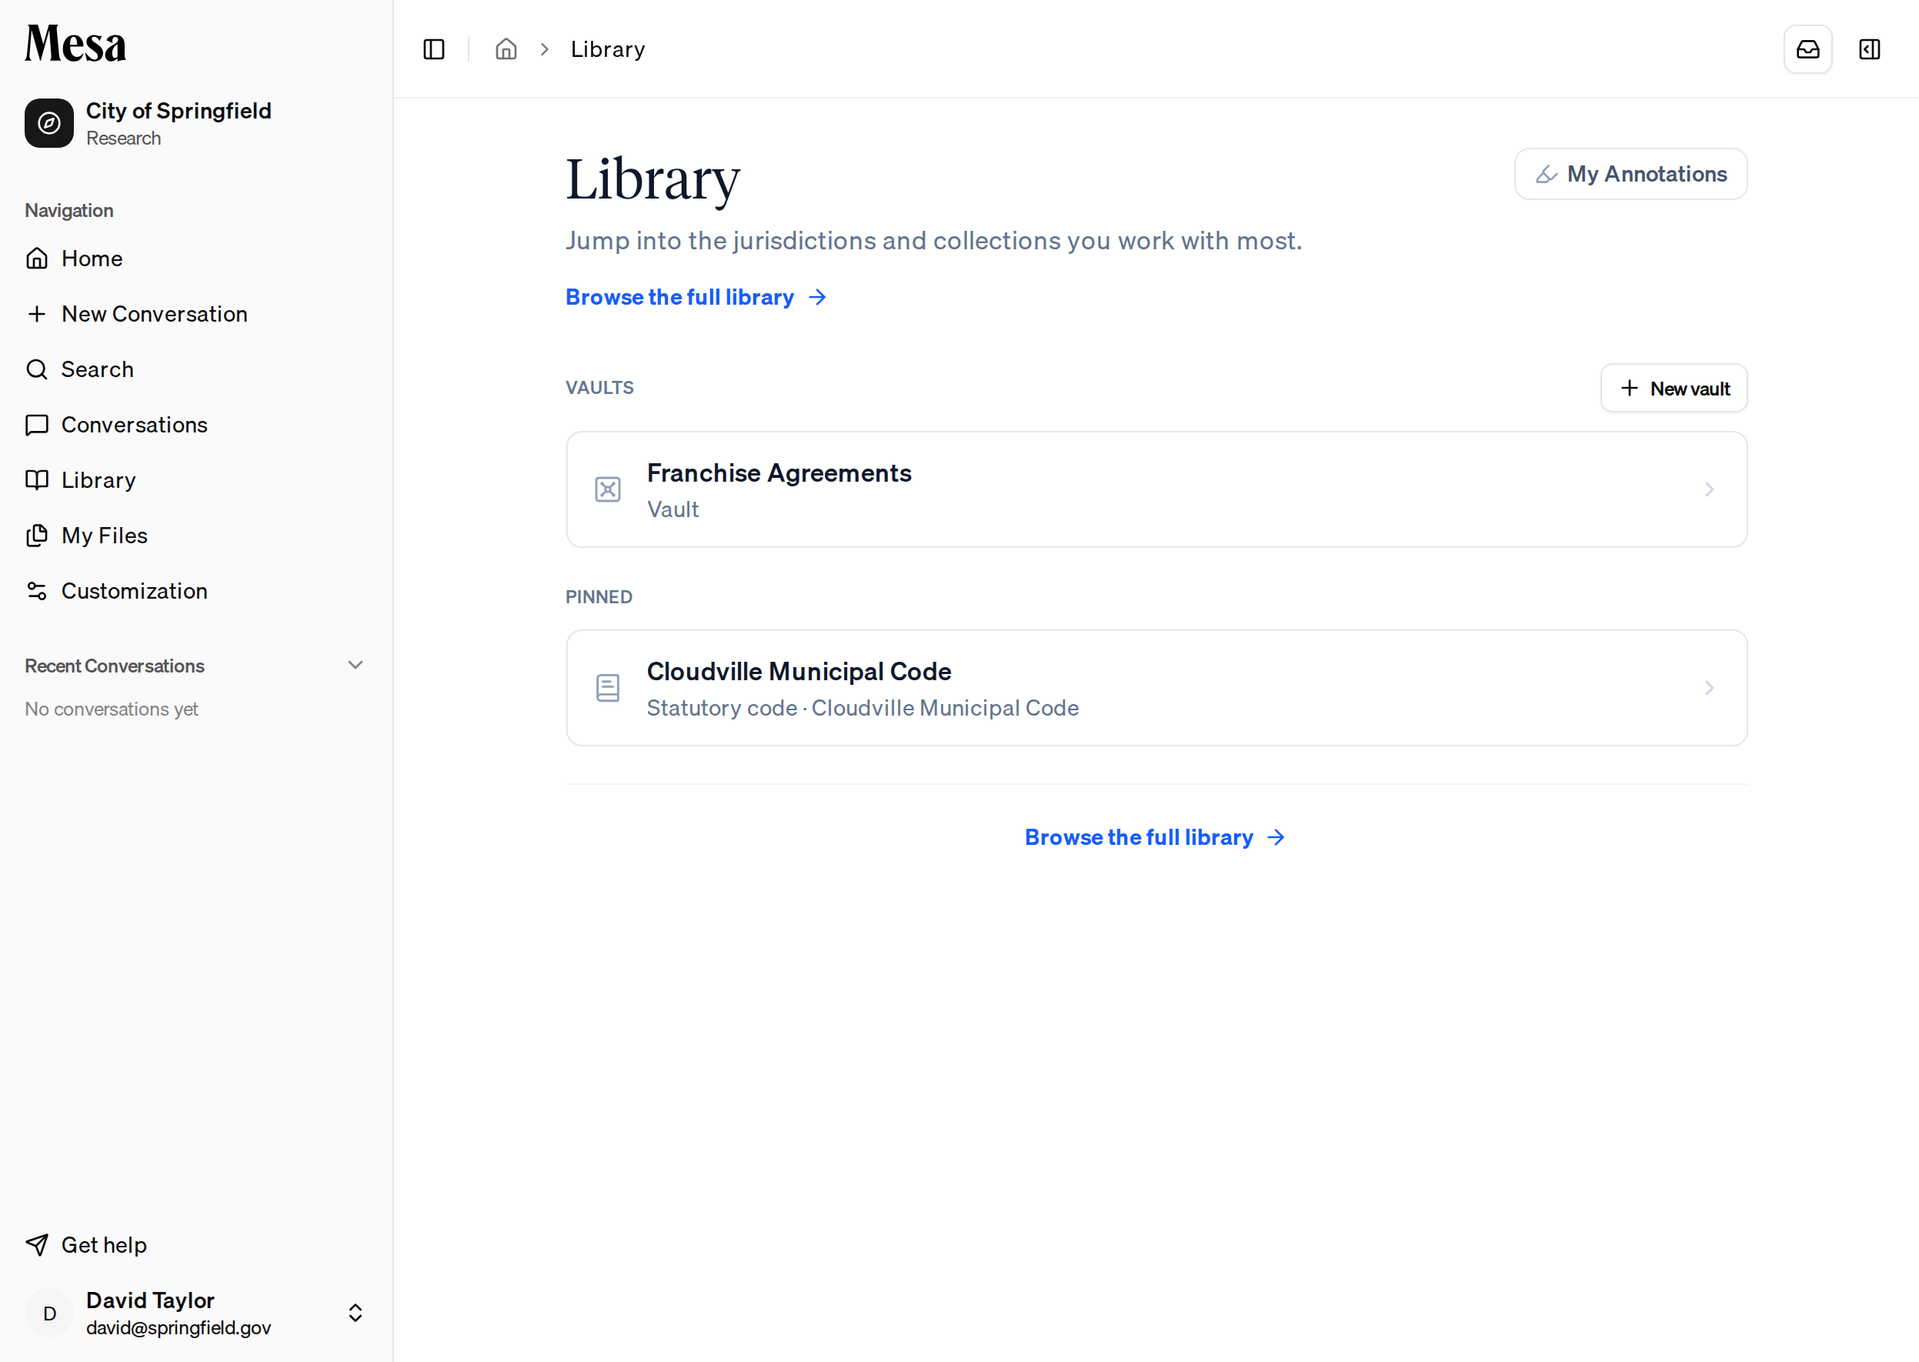Viewport: 1919px width, 1362px height.
Task: Start a New Conversation
Action: 196,314
